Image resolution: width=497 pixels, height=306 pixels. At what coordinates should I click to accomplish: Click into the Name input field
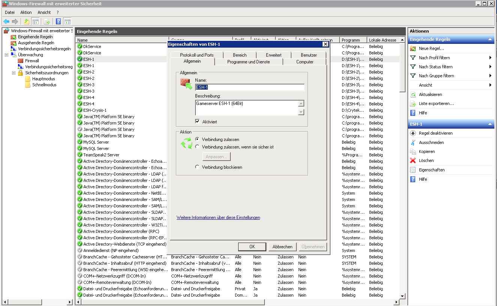pos(249,87)
